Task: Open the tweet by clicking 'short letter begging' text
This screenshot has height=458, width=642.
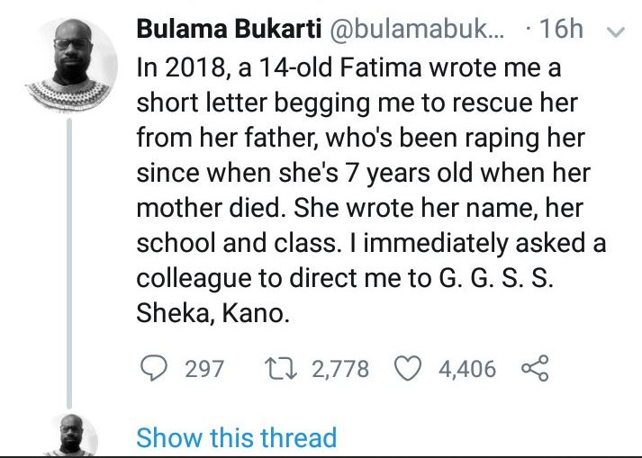Action: pos(270,103)
